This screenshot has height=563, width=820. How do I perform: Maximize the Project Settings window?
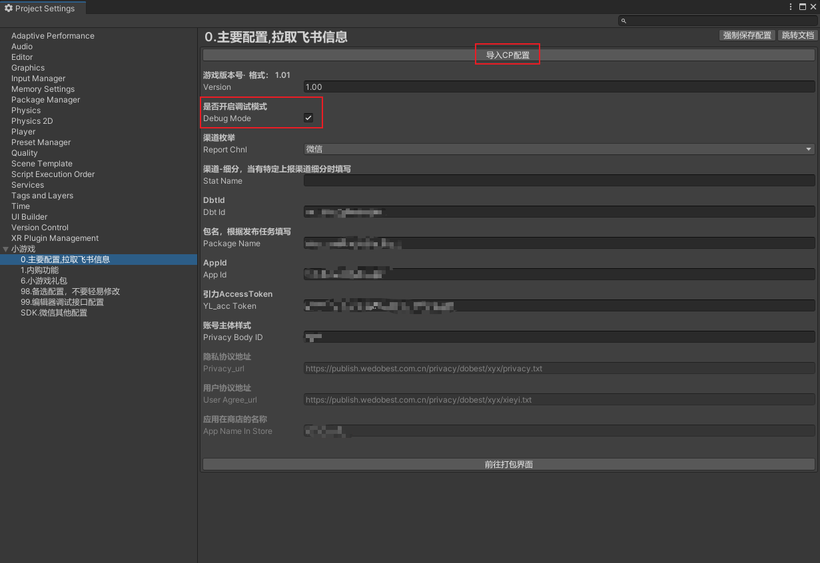pos(802,7)
